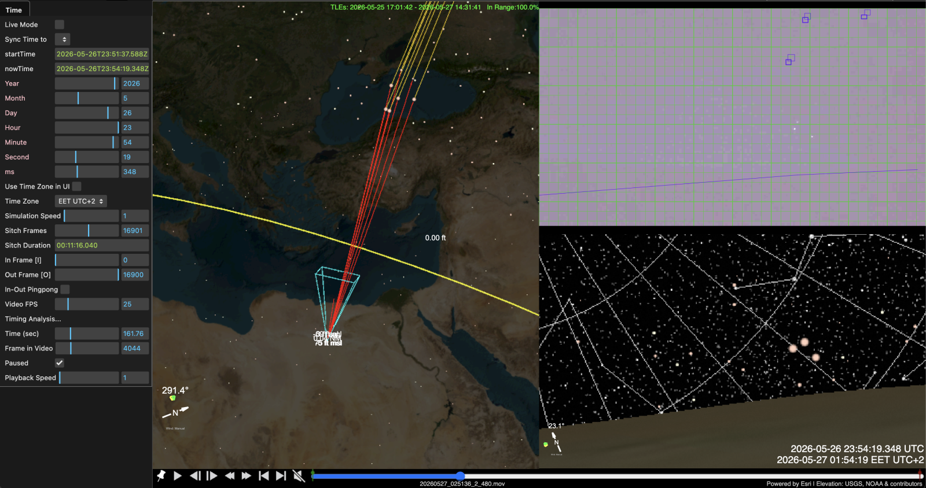This screenshot has height=488, width=926.
Task: Click the Hour value field showing 23
Action: 135,128
